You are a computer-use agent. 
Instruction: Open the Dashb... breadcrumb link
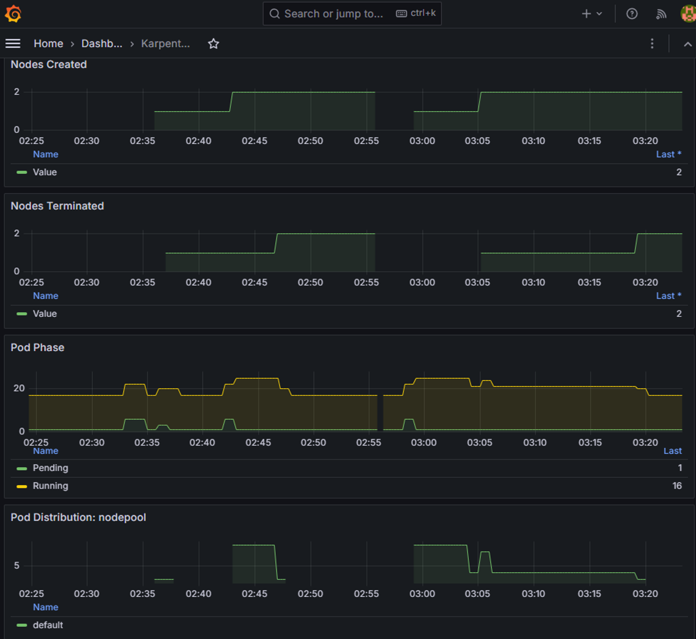click(x=102, y=43)
